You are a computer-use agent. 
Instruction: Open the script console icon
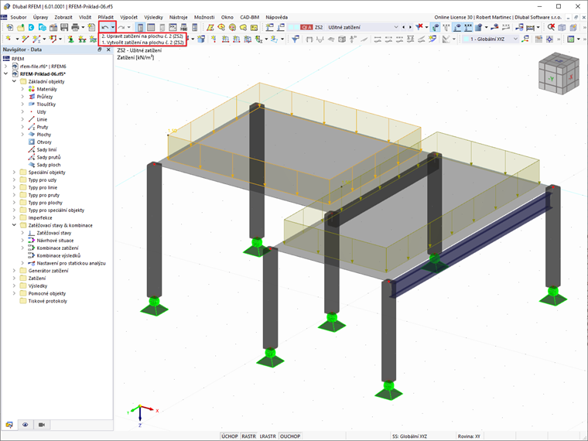[173, 27]
